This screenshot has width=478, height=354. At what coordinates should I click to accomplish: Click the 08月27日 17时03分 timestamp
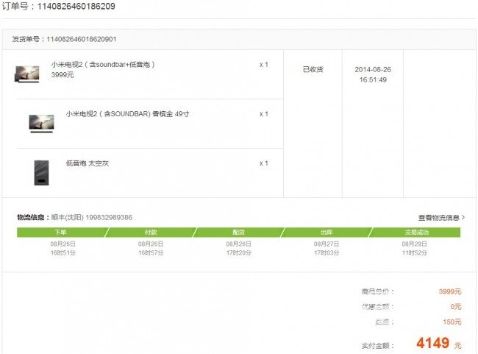click(327, 249)
